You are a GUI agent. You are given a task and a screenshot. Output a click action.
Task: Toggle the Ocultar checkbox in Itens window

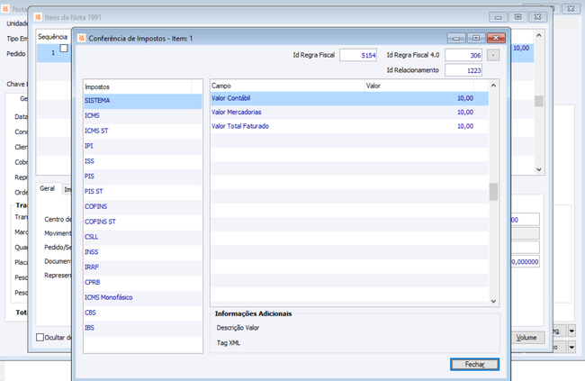coord(40,337)
